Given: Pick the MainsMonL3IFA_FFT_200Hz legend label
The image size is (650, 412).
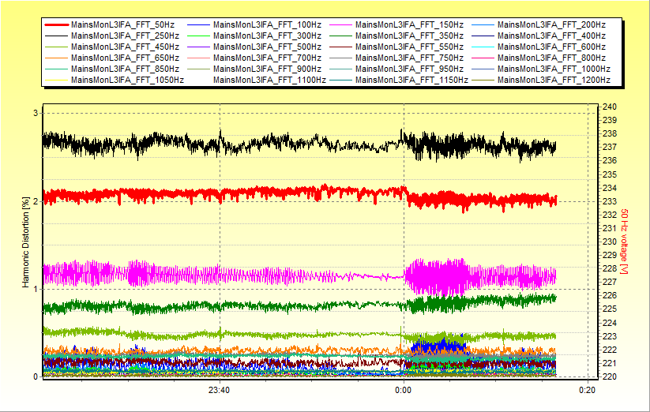Looking at the screenshot, I should [x=551, y=25].
